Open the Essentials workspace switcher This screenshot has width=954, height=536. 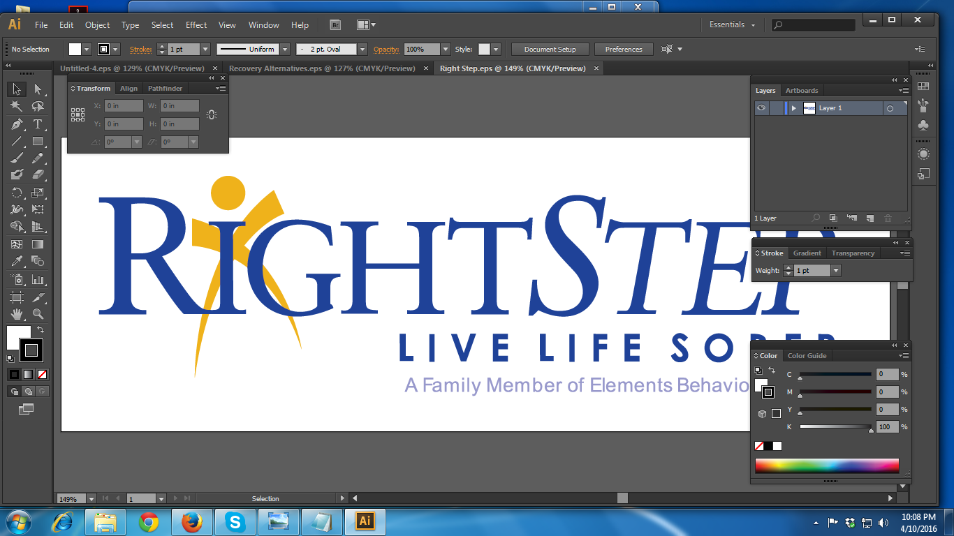pos(732,25)
